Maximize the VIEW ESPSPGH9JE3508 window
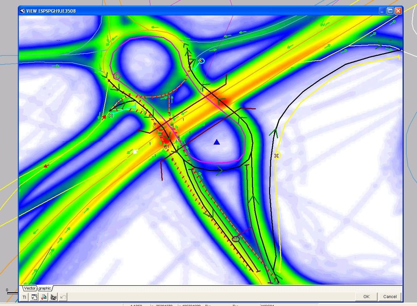 [x=390, y=11]
